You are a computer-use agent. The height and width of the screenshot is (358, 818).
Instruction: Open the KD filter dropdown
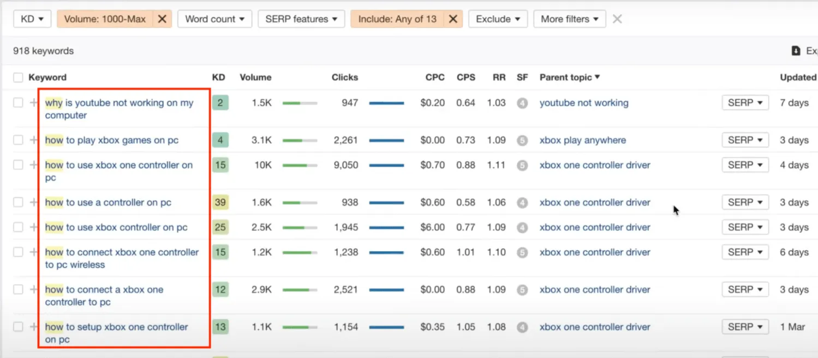tap(32, 19)
